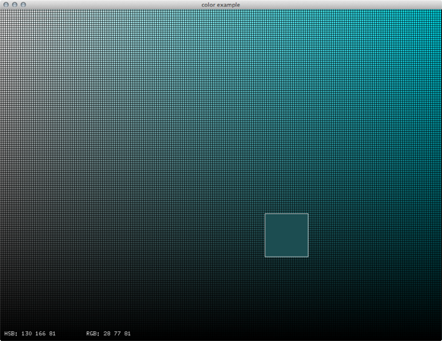Click the "RGB:" label text
This screenshot has height=341, width=442.
coord(93,334)
